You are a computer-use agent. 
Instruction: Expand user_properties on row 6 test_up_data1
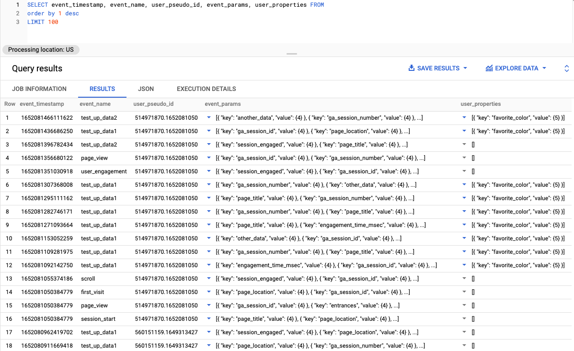(464, 184)
